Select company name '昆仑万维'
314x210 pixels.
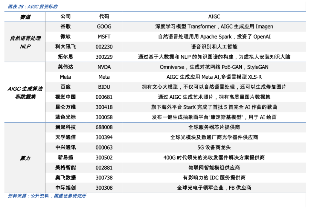tap(66, 107)
